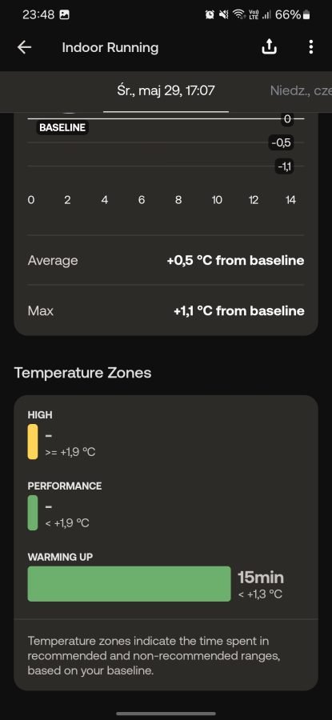
Task: Tap the green WARMING UP bar
Action: point(129,584)
